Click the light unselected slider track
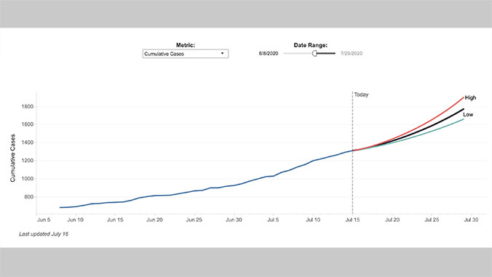This screenshot has height=277, width=492. coord(298,54)
